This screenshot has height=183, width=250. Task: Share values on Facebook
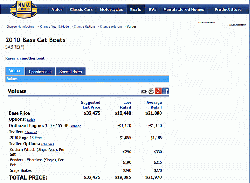pyautogui.click(x=166, y=91)
